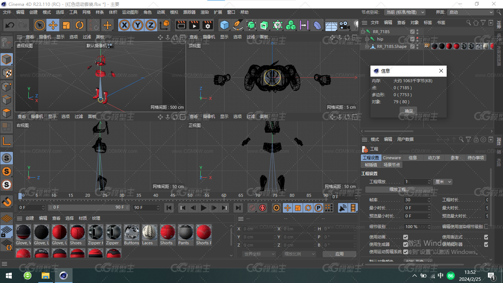Enable Model mode in left palette

[x=7, y=59]
